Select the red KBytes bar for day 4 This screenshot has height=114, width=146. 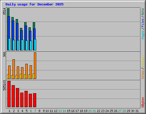[x=22, y=100]
